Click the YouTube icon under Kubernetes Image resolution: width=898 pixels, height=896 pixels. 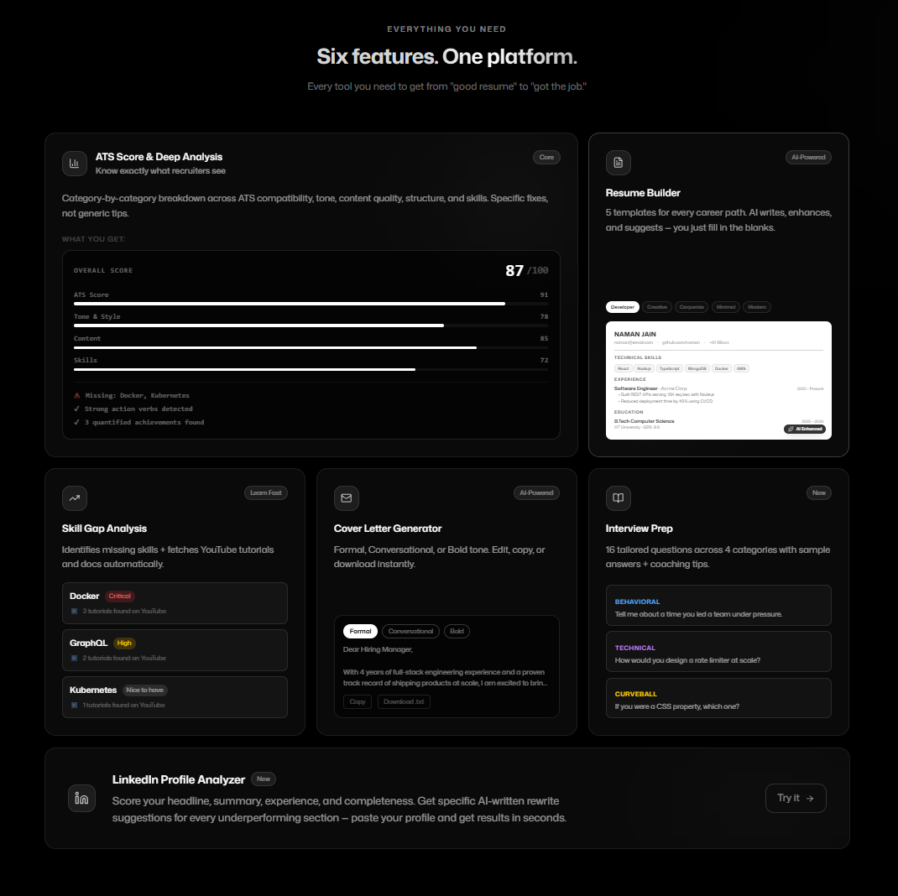[75, 706]
